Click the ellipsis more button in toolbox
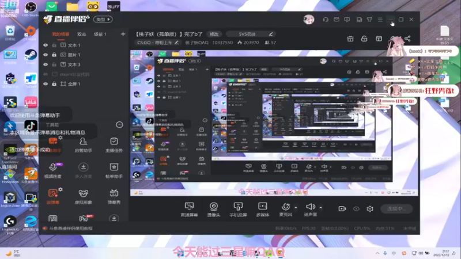This screenshot has width=461, height=259. click(119, 125)
